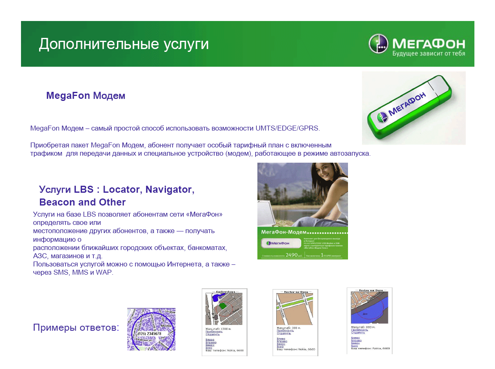Click Приблизить under the 800 м scale map
The image size is (495, 369).
[360, 330]
